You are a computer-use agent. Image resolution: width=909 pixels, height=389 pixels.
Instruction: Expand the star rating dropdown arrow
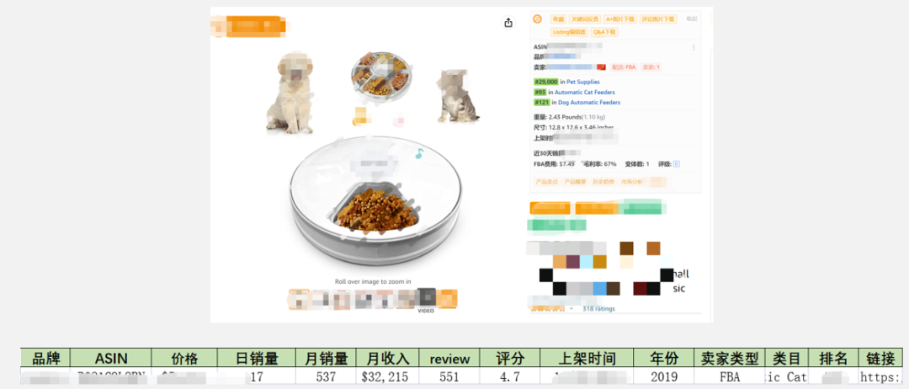[571, 308]
